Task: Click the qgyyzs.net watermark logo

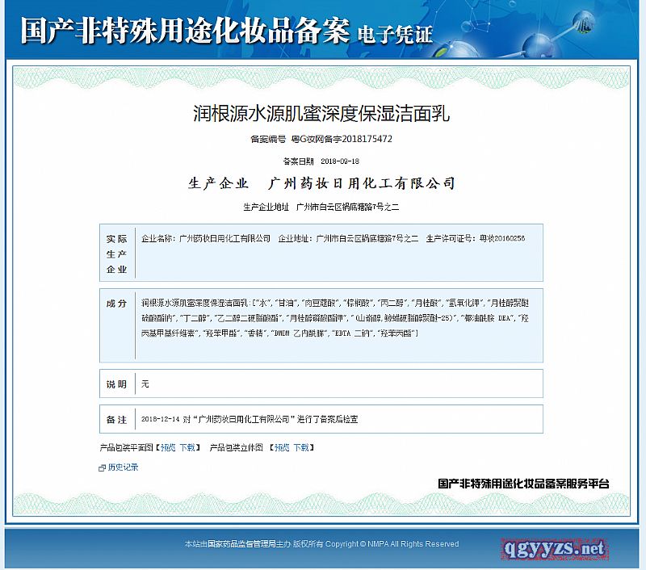Action: [553, 549]
